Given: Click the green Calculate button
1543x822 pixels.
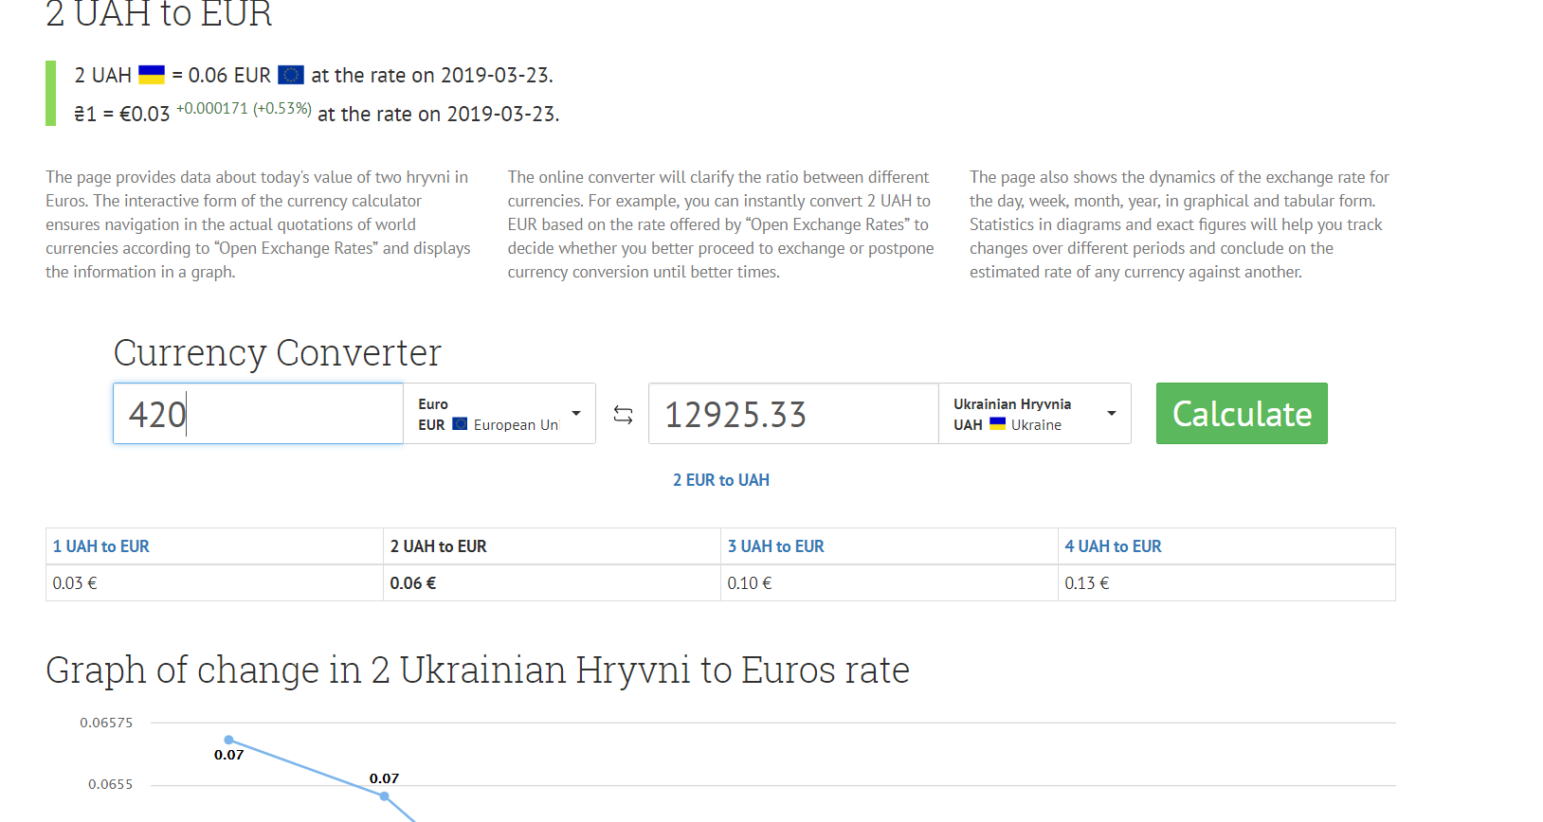Looking at the screenshot, I should coord(1242,414).
